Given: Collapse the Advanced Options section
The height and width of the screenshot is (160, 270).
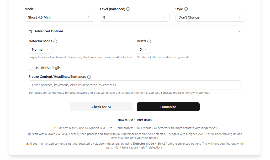Looking at the screenshot, I should coord(239,31).
